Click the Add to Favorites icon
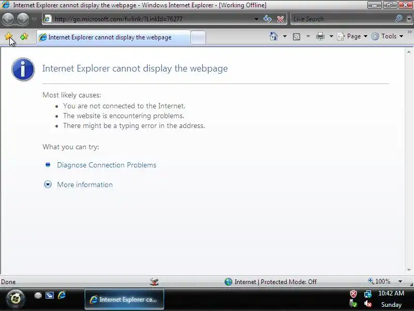The width and height of the screenshot is (414, 311). (24, 36)
